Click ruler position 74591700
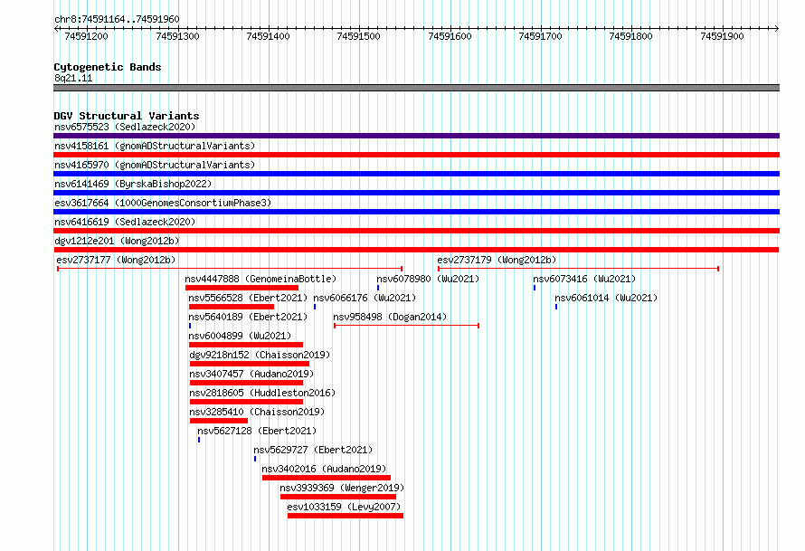Viewport: 805px width, 551px height. pos(540,36)
